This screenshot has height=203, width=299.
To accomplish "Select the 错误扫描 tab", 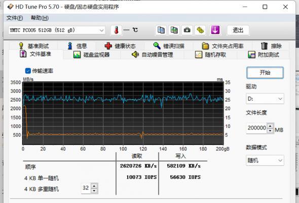I will 169,46.
